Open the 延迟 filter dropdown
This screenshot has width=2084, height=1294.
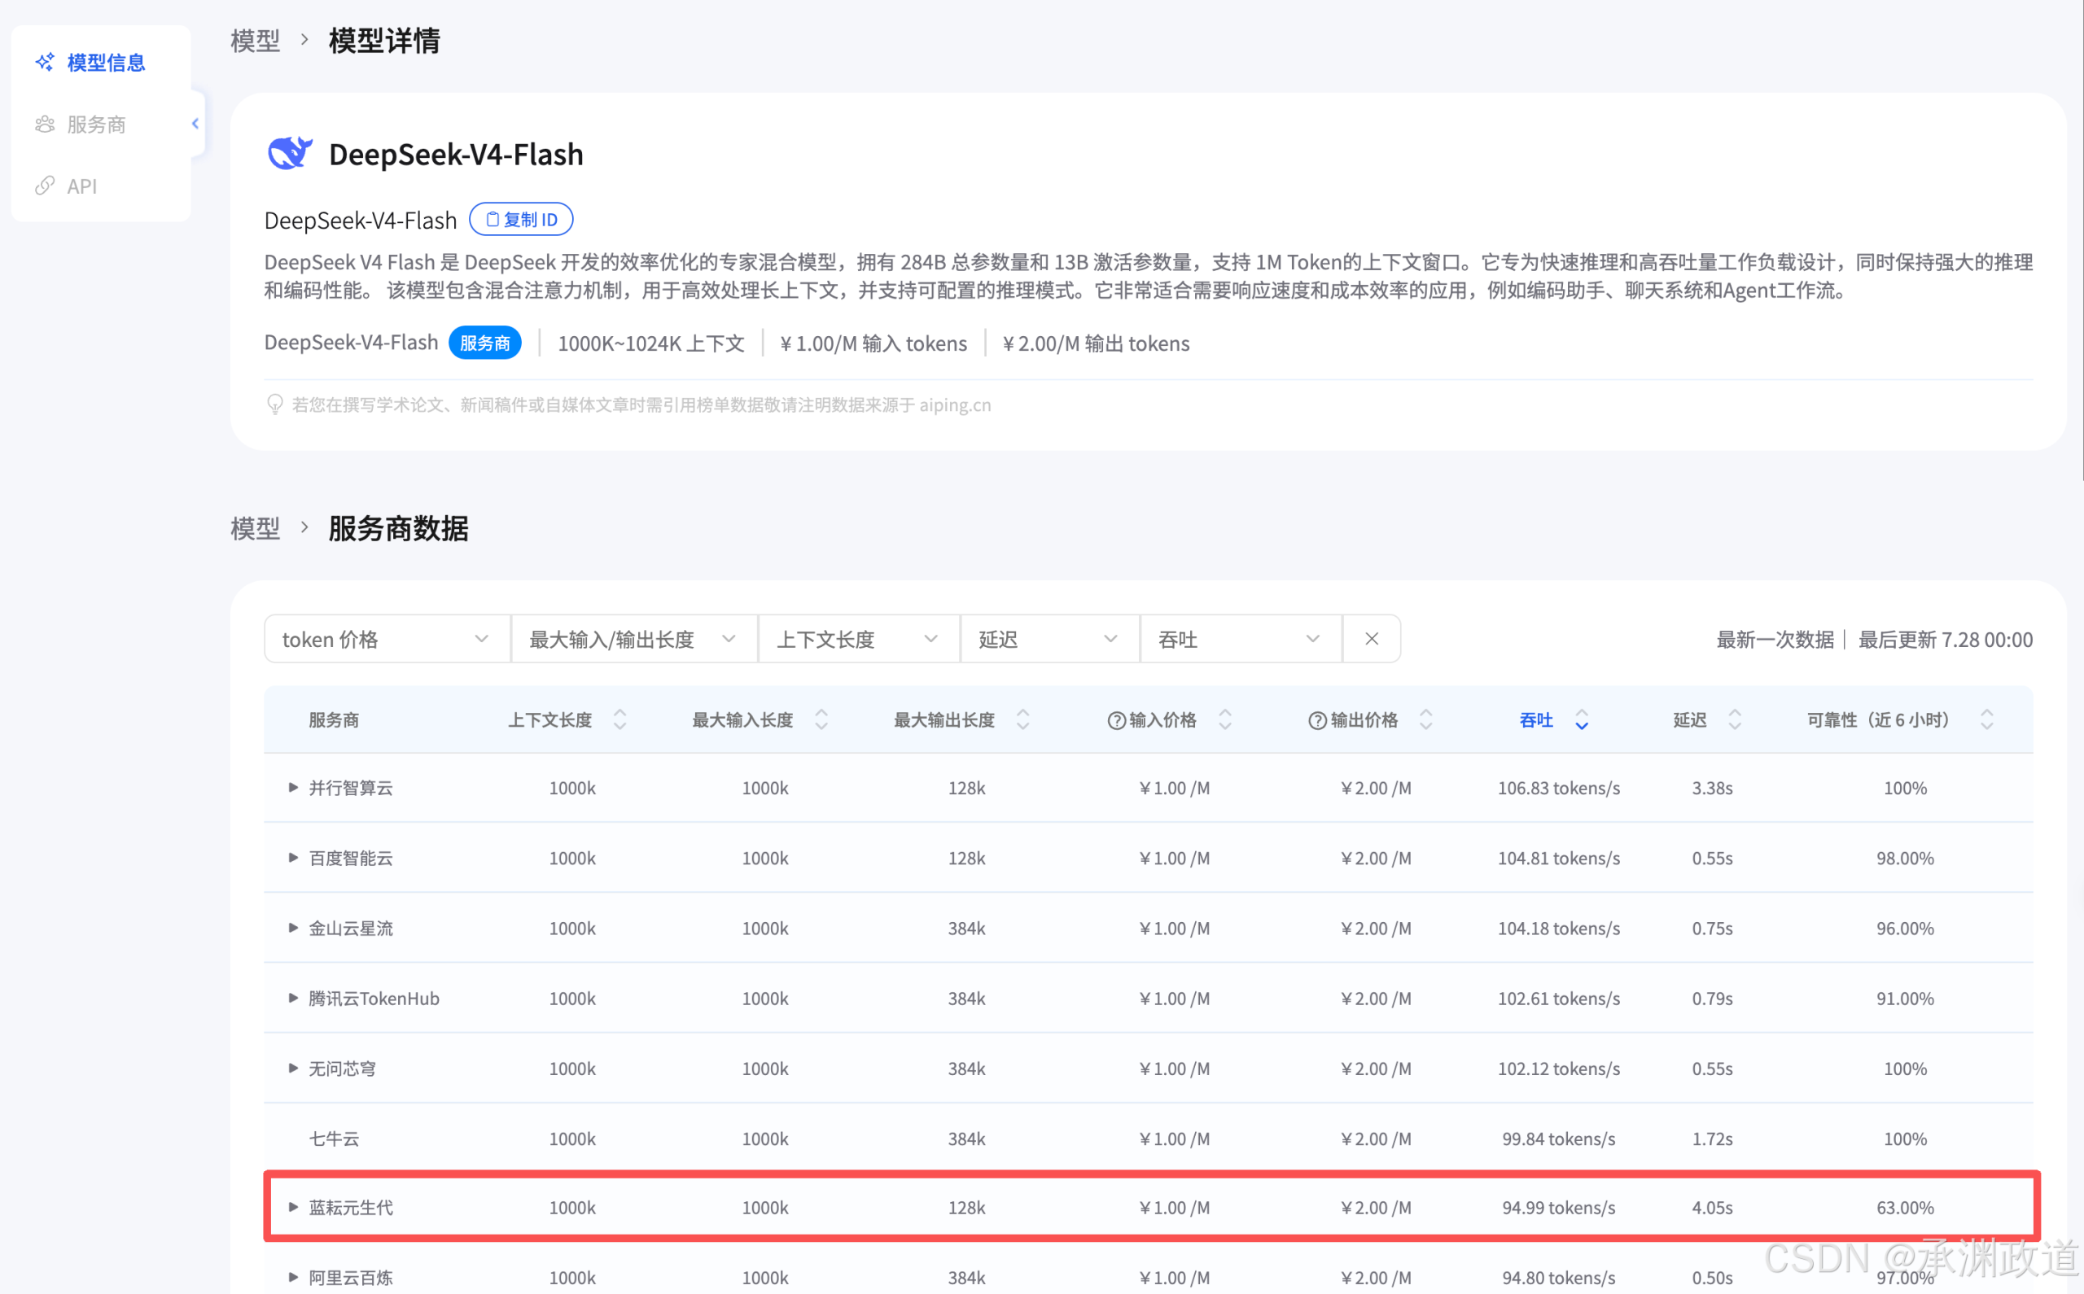(1050, 640)
